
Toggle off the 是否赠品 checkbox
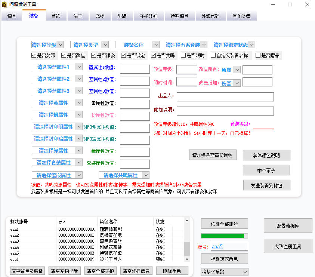257,55
